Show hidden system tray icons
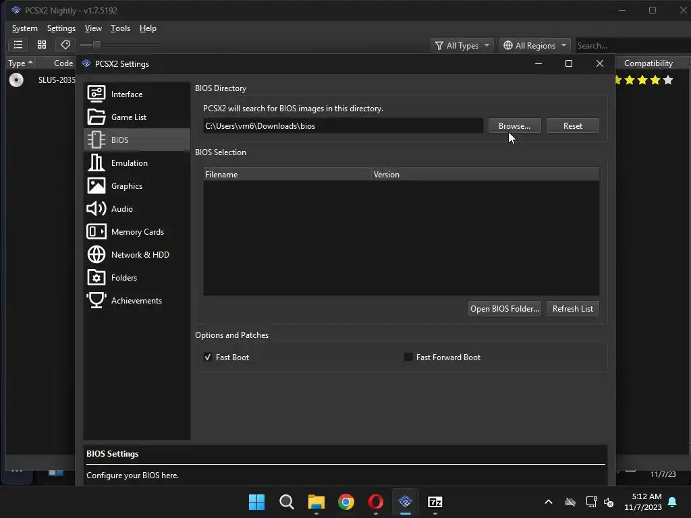This screenshot has width=691, height=518. pos(549,502)
